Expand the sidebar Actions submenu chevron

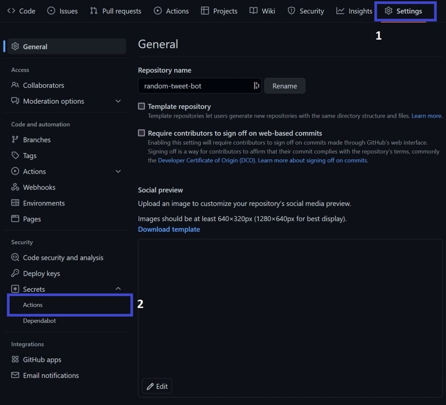pos(118,171)
